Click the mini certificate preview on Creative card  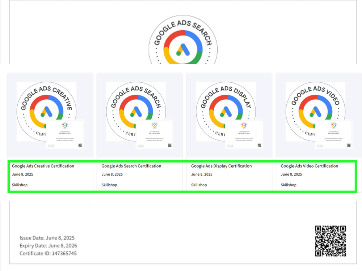[x=65, y=134]
